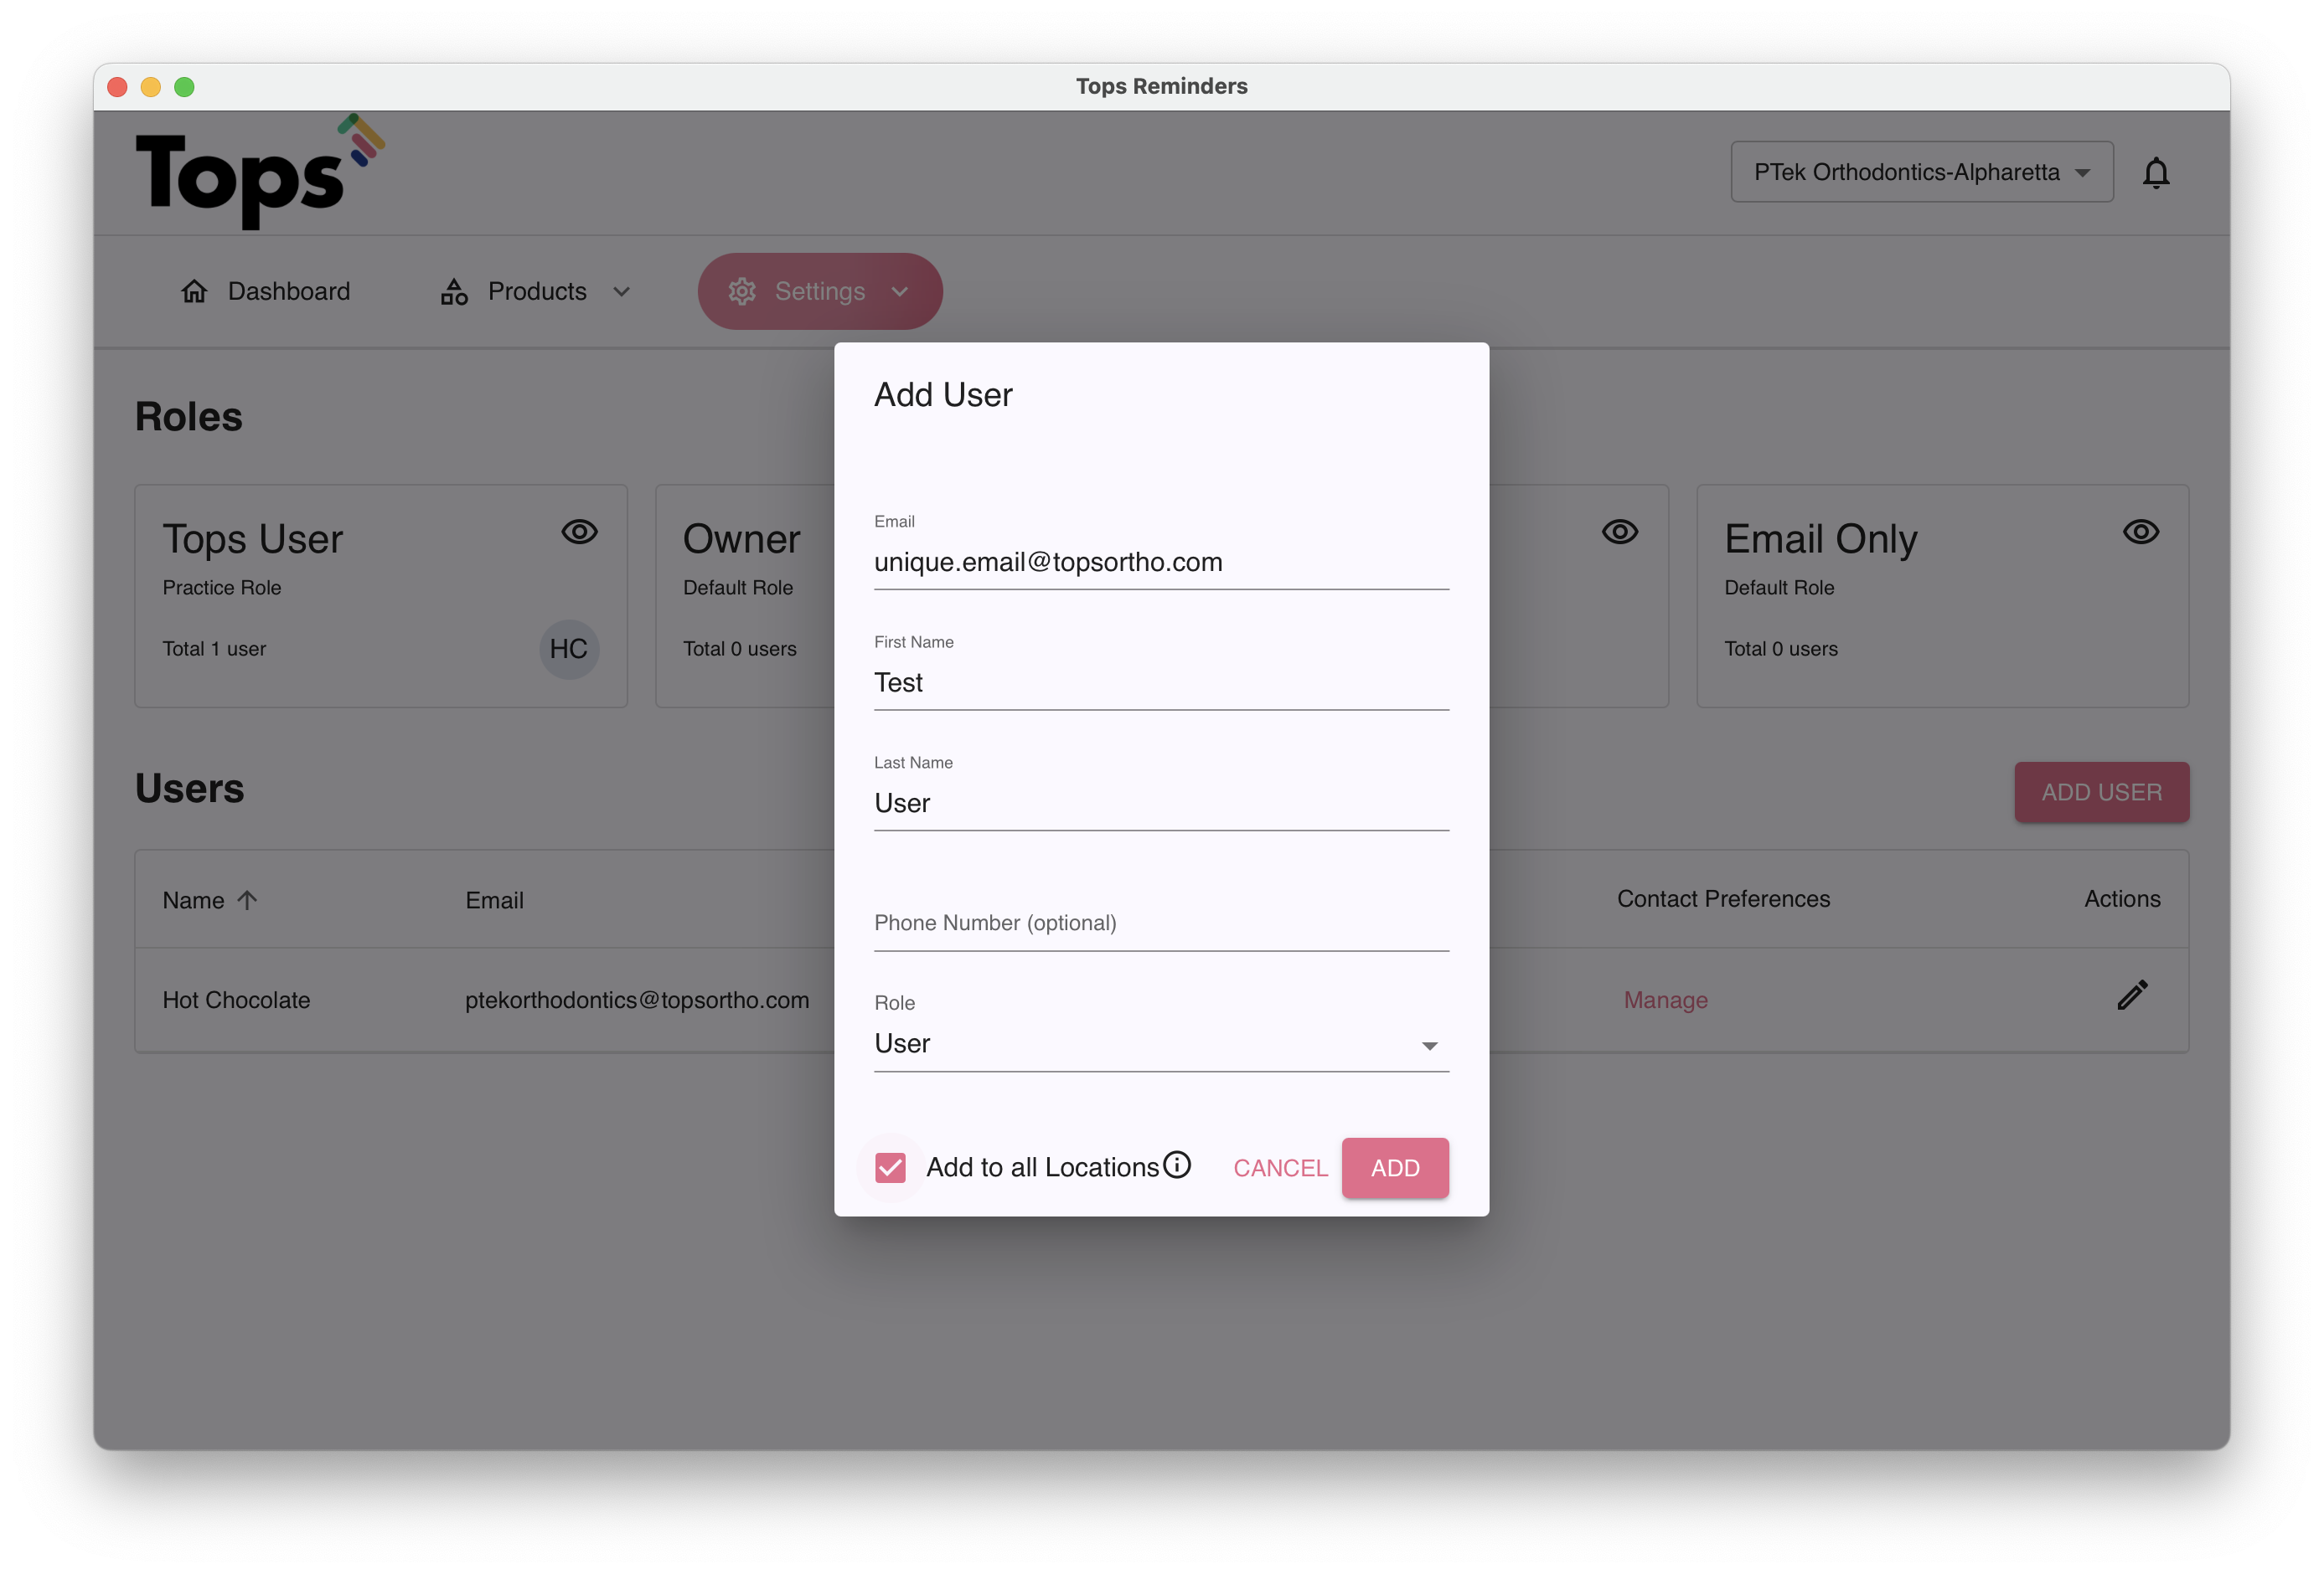
Task: Click the pencil edit icon for Hot Chocolate
Action: pyautogui.click(x=2132, y=995)
